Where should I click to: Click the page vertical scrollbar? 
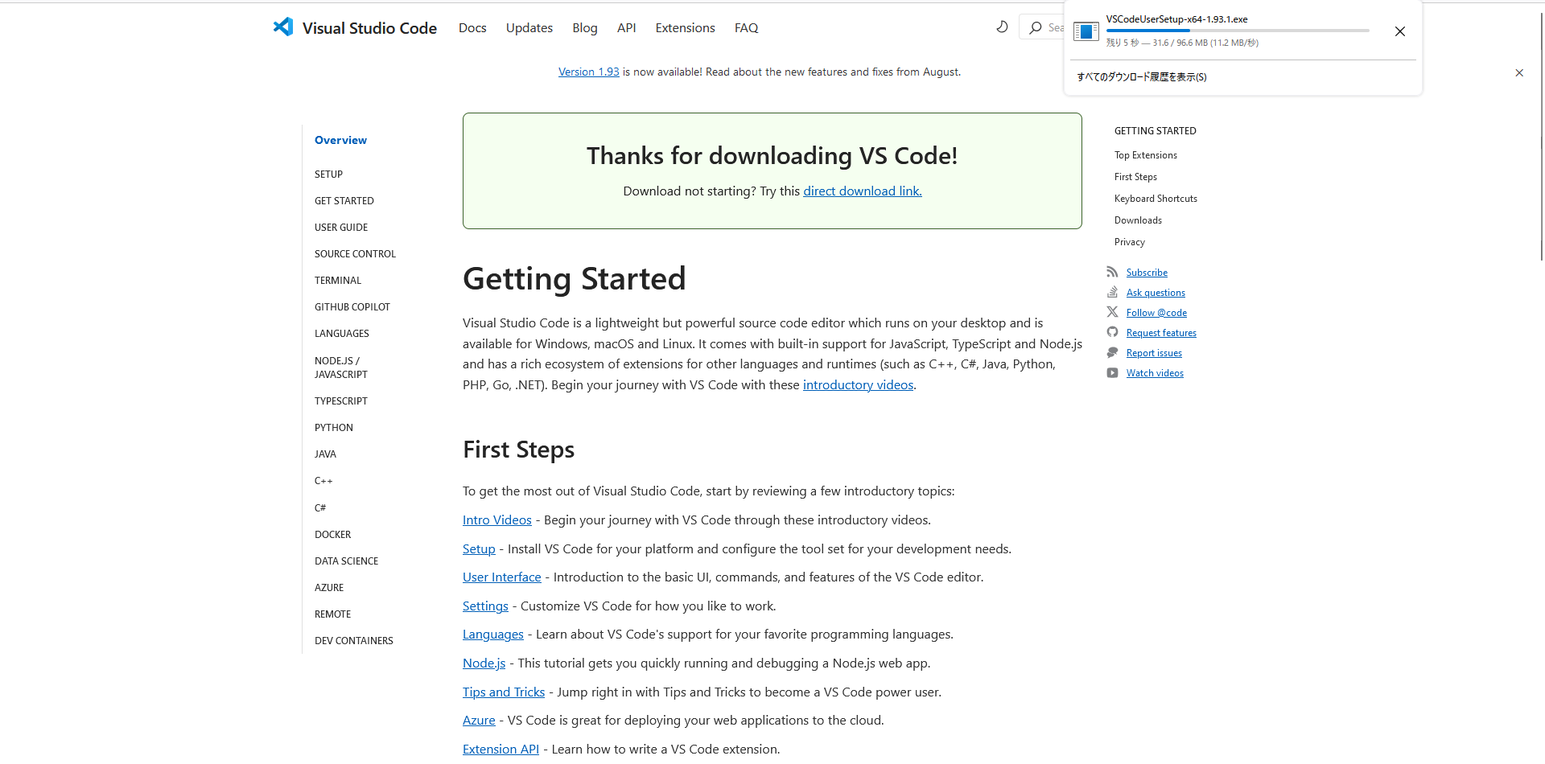[x=1541, y=137]
